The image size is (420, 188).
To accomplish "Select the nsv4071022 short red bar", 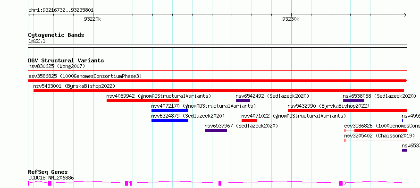I will [x=249, y=120].
